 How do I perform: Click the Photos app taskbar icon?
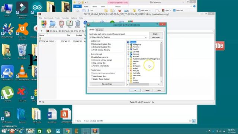[58, 131]
